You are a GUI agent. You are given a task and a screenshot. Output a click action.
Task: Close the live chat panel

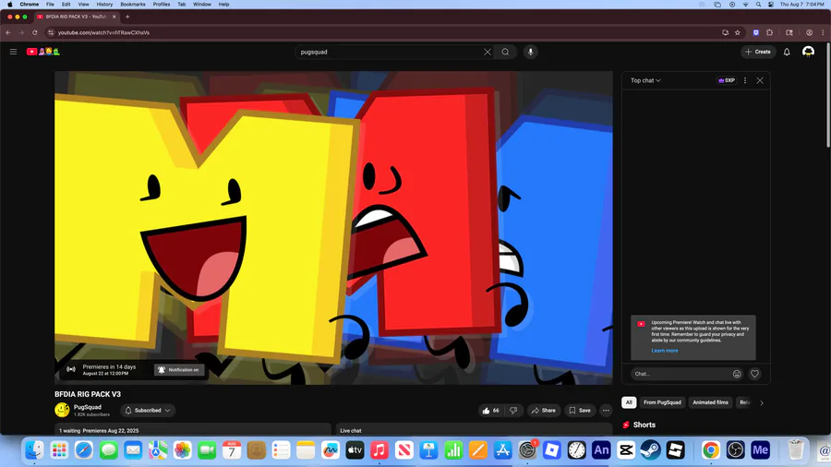(x=760, y=80)
